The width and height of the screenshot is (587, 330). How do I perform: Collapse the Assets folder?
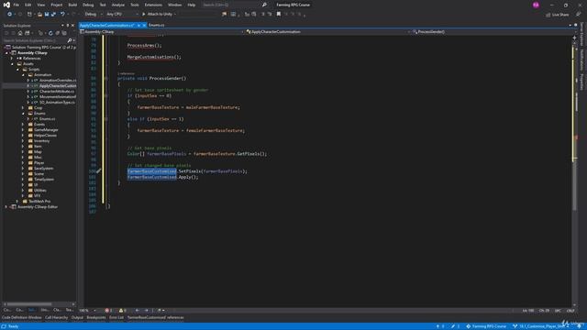click(12, 64)
